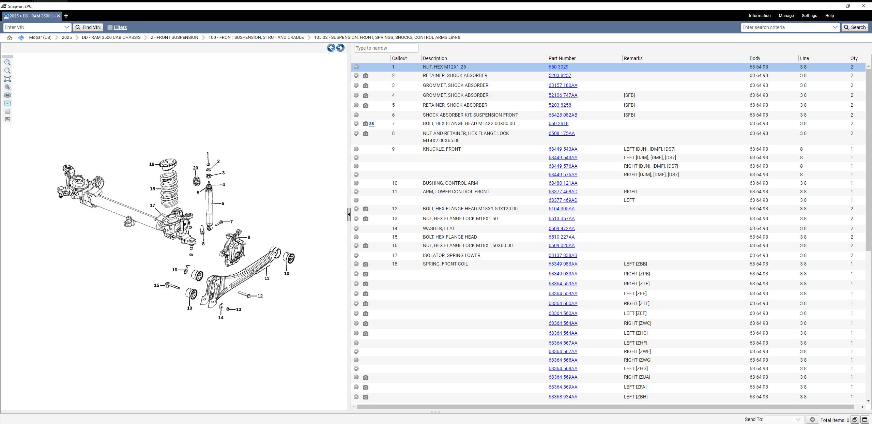Go to next illustration arrow

[340, 48]
